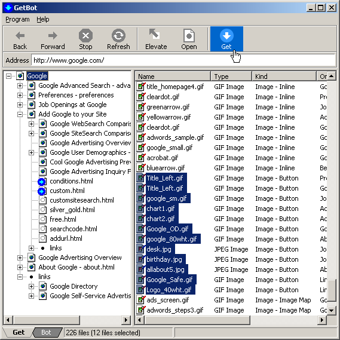340x340 pixels.
Task: Switch to the Bot tab
Action: point(46,332)
